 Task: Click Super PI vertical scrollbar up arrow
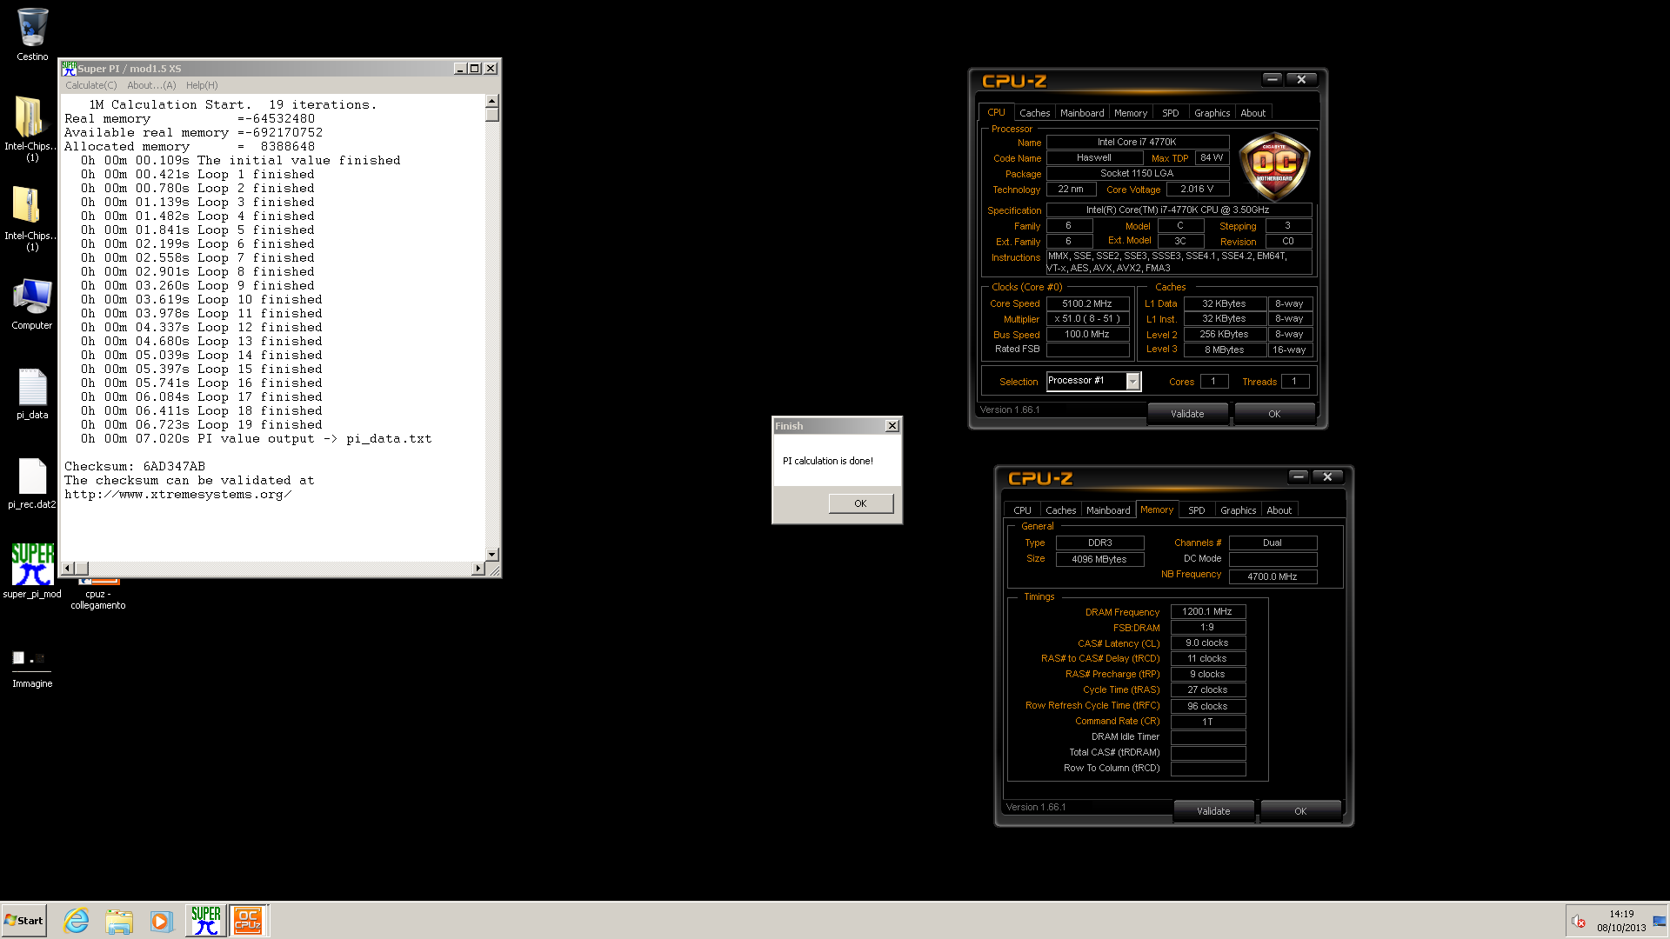[492, 101]
